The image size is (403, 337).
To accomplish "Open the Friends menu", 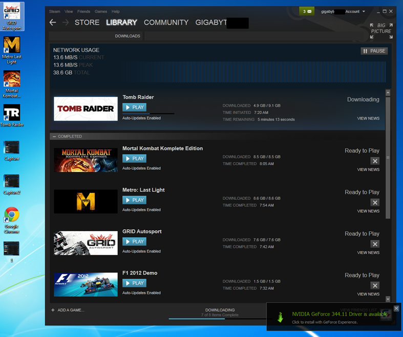I will coord(84,12).
